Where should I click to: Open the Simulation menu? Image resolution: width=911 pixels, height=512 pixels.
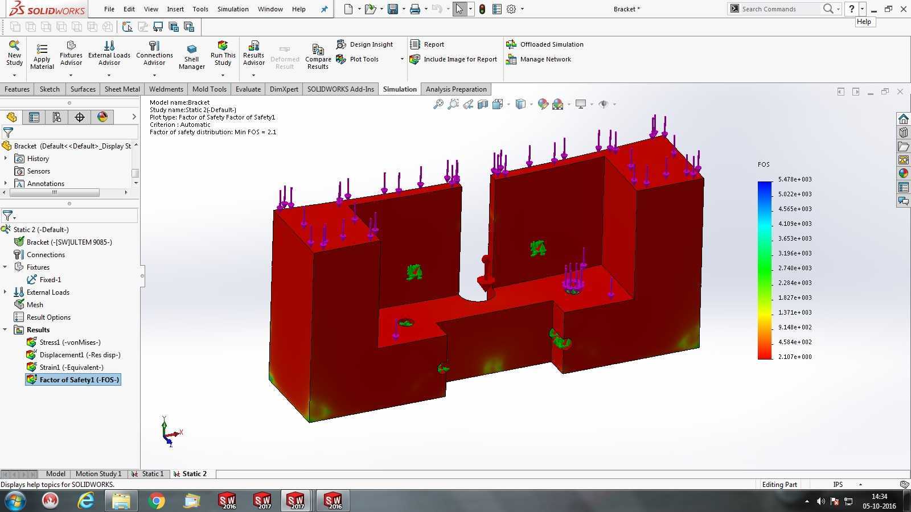click(x=233, y=9)
